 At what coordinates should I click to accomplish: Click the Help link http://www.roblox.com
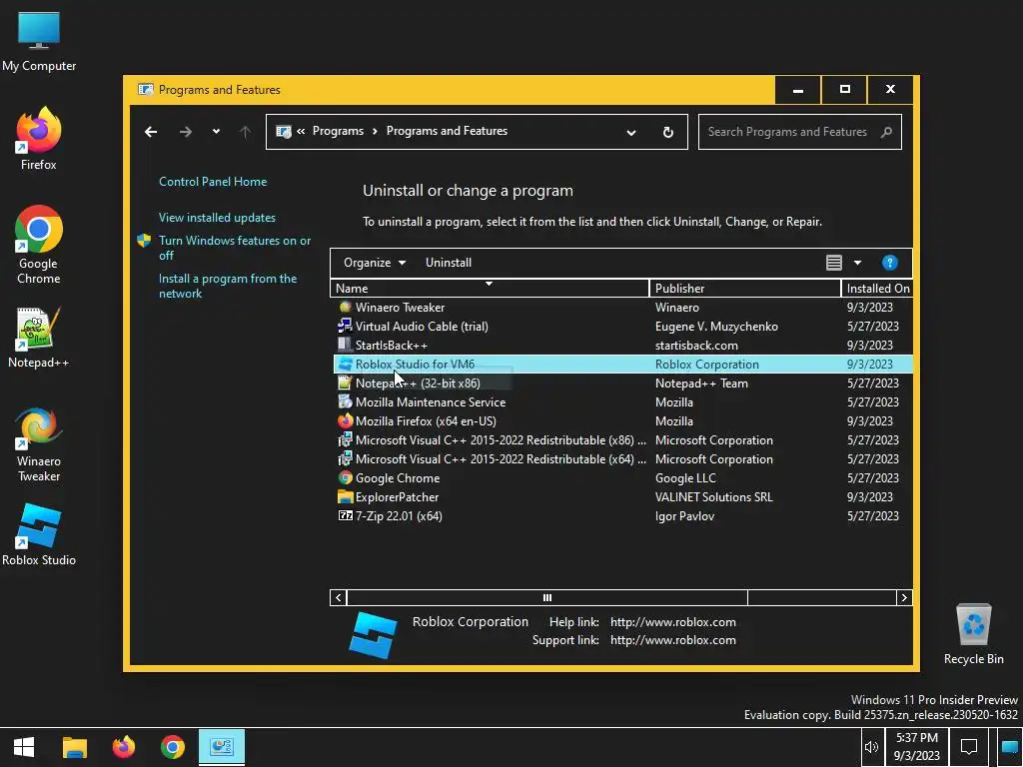pyautogui.click(x=672, y=622)
